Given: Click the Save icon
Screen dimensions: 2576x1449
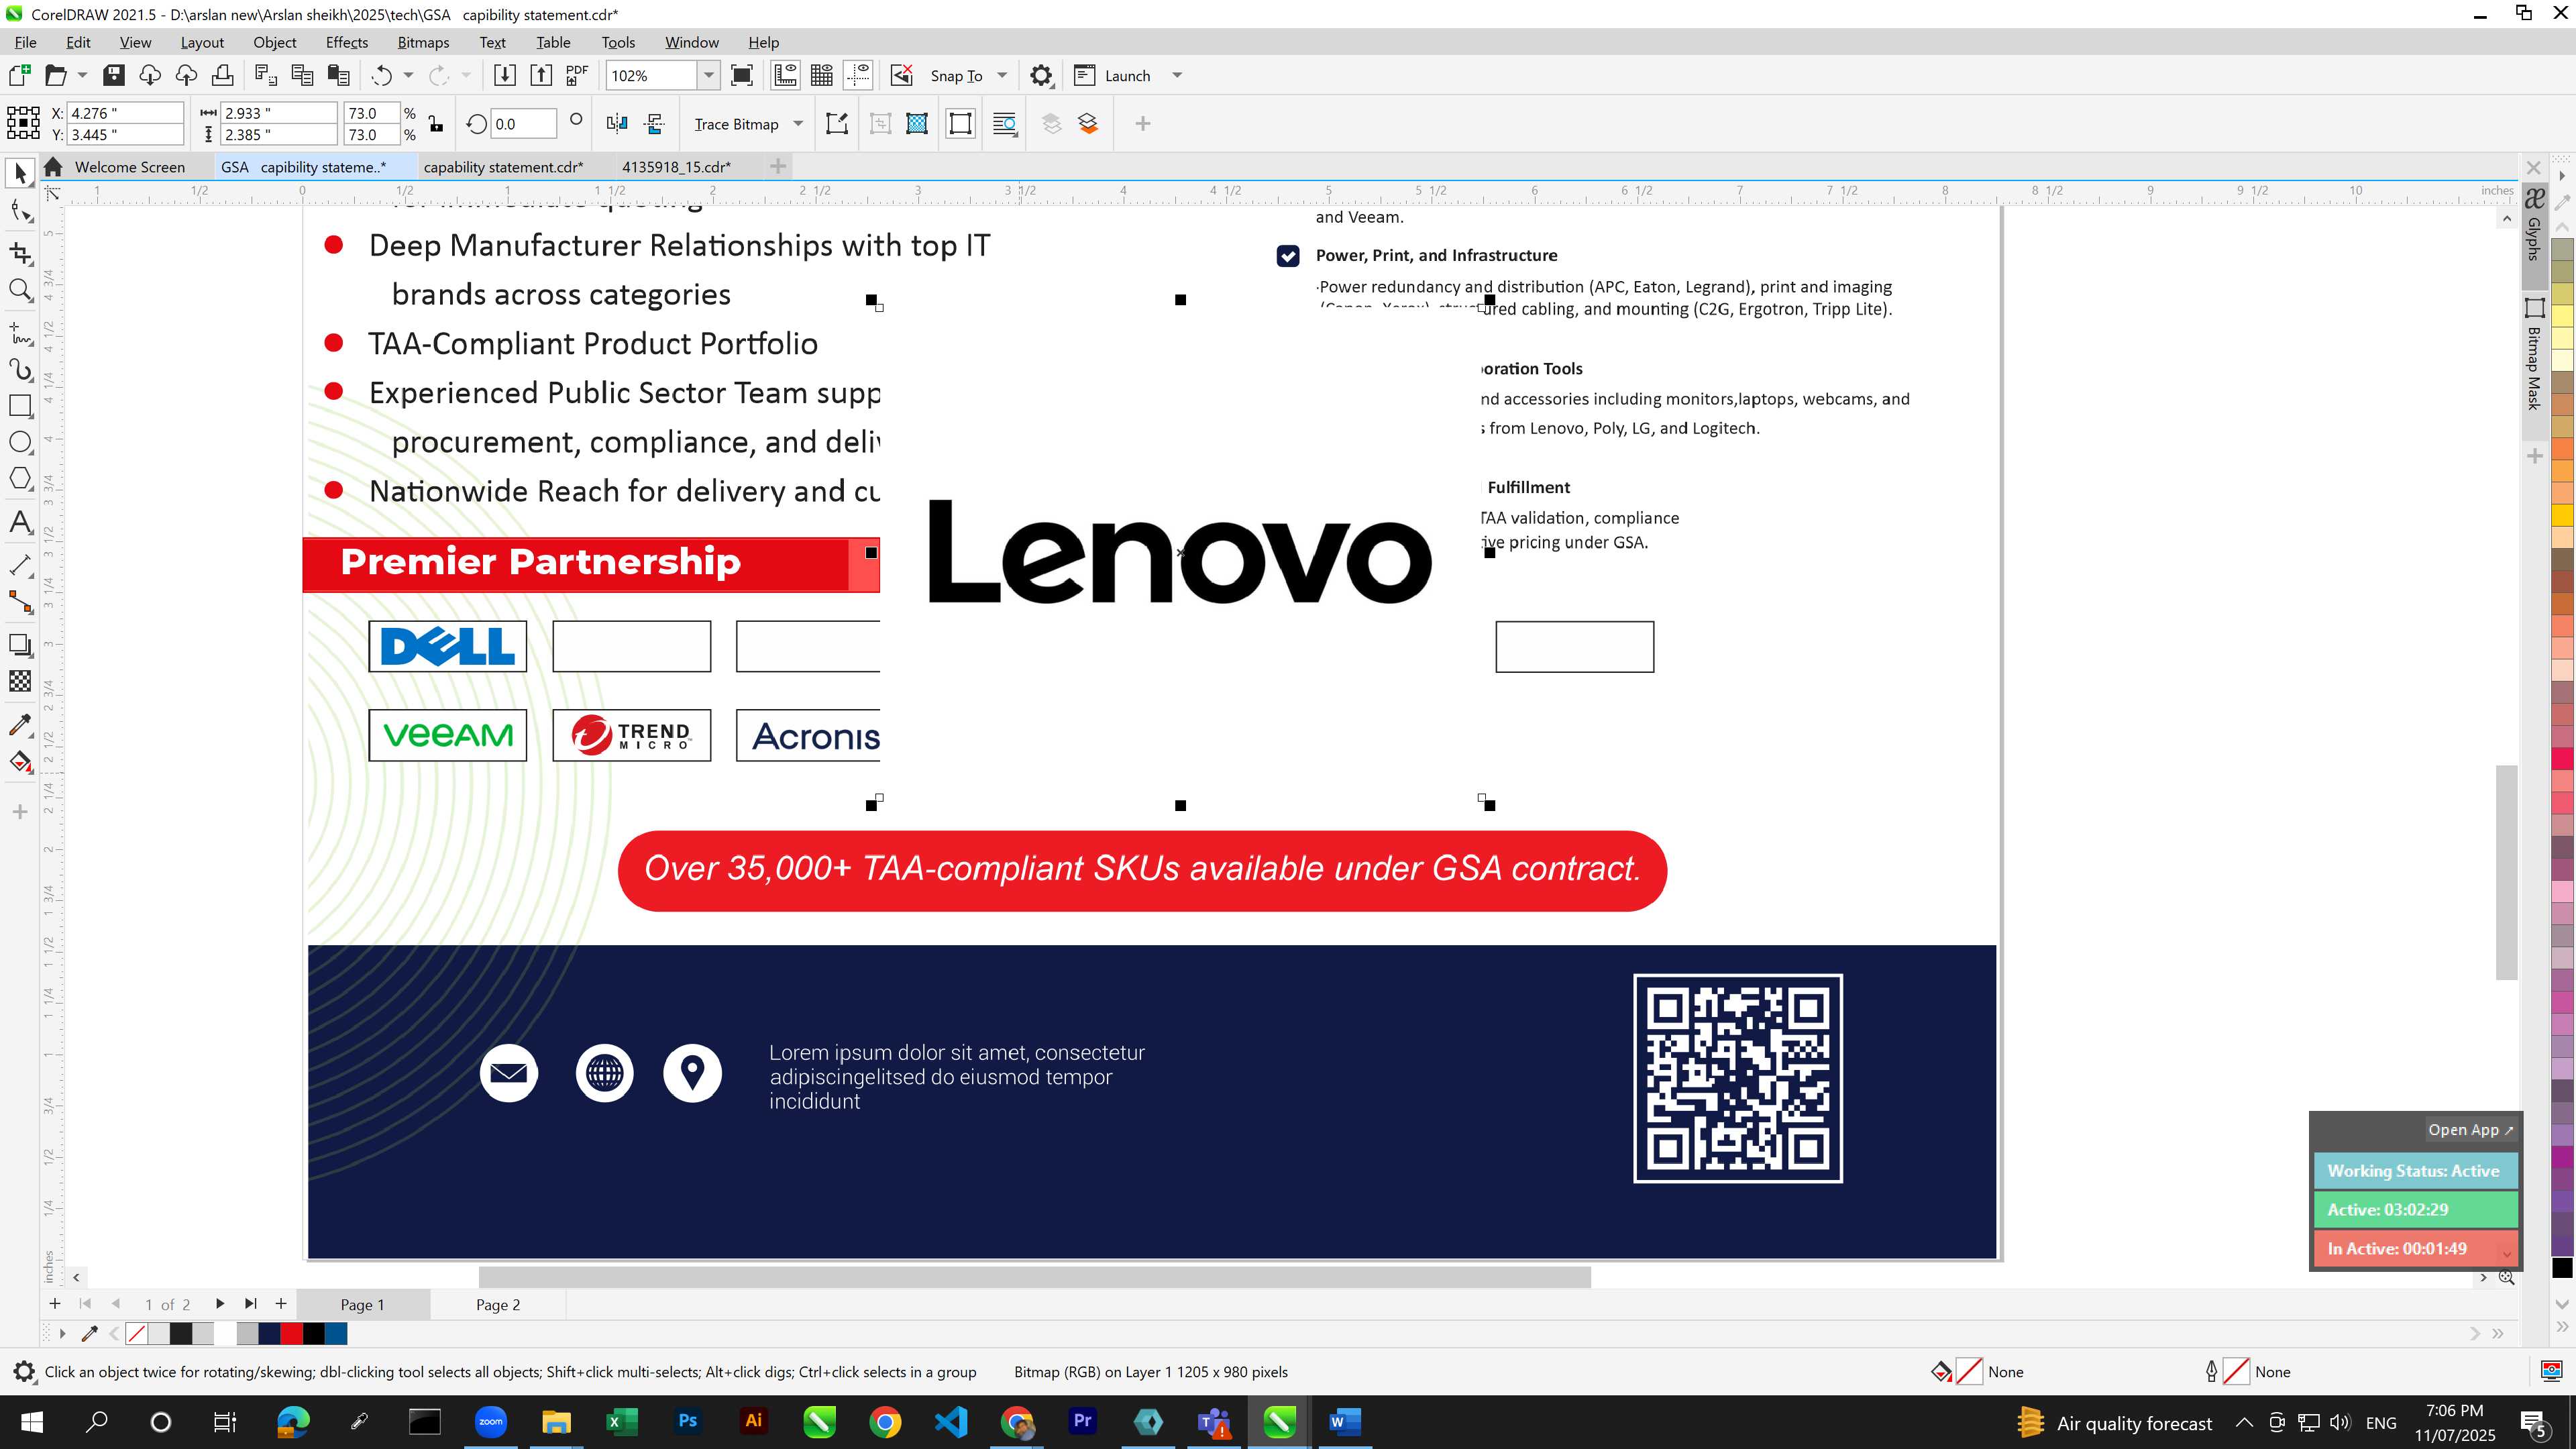Looking at the screenshot, I should coord(113,76).
